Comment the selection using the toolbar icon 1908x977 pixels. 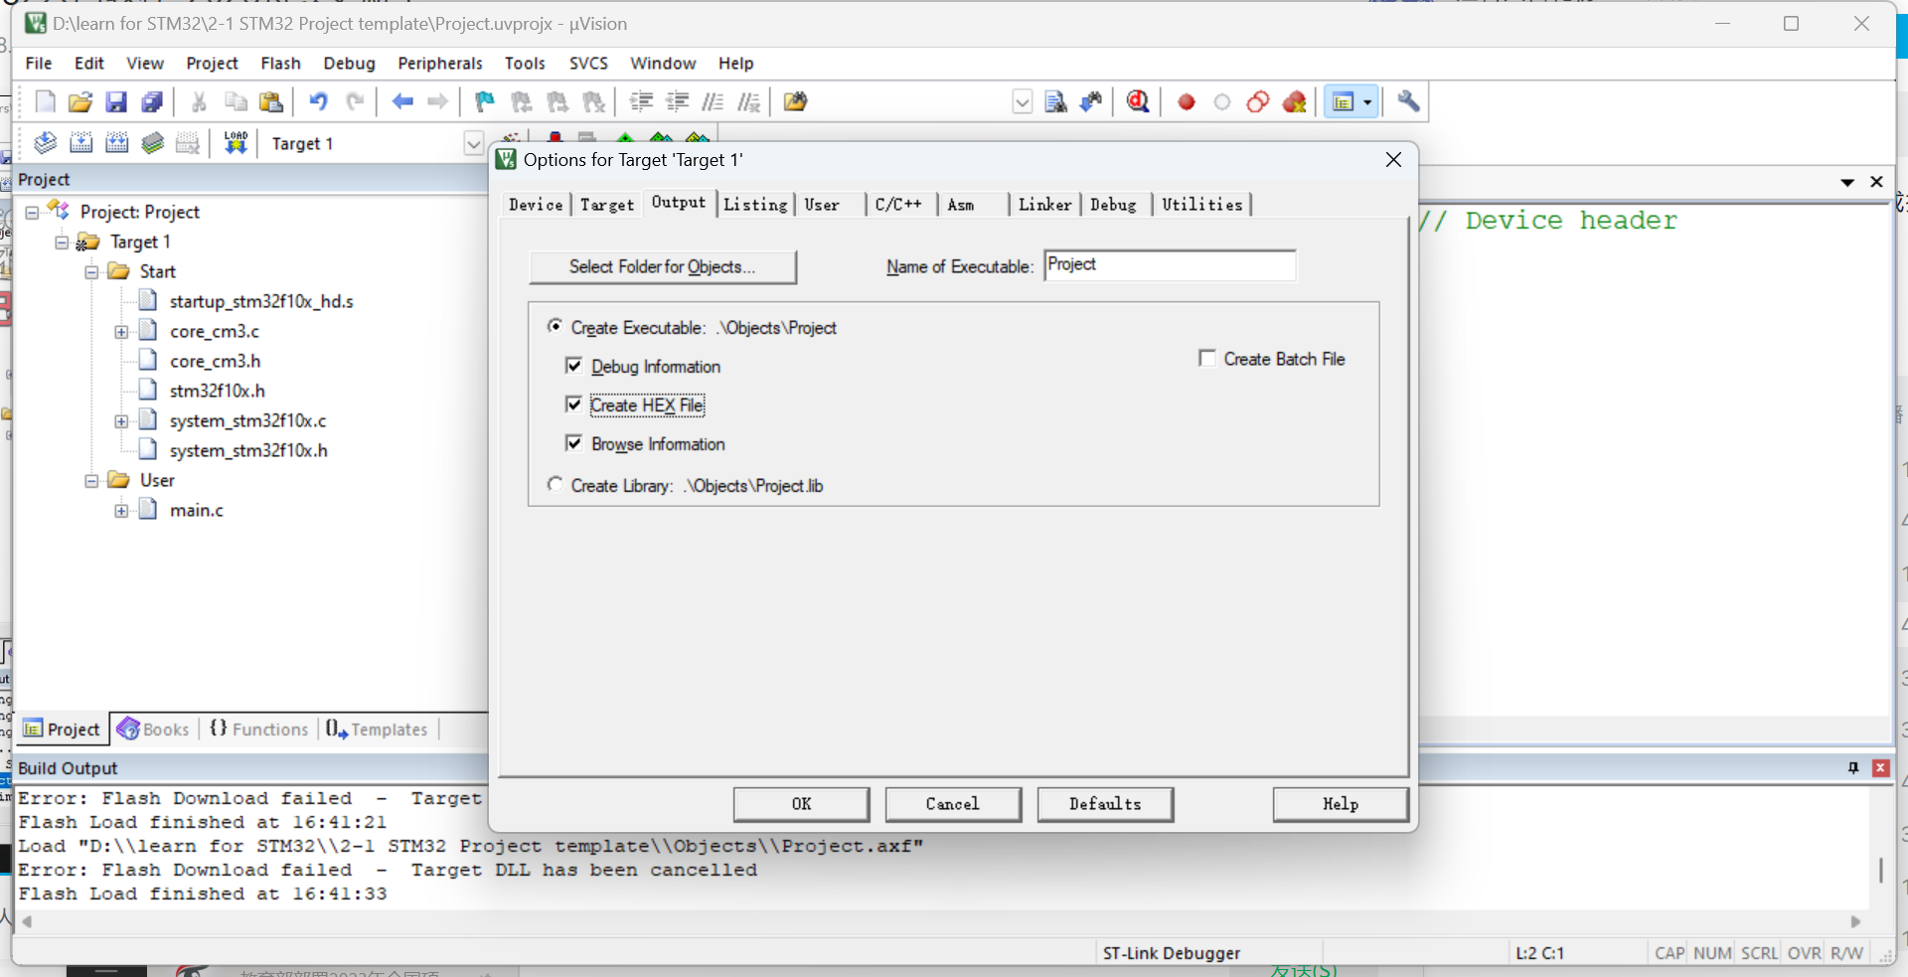[714, 101]
